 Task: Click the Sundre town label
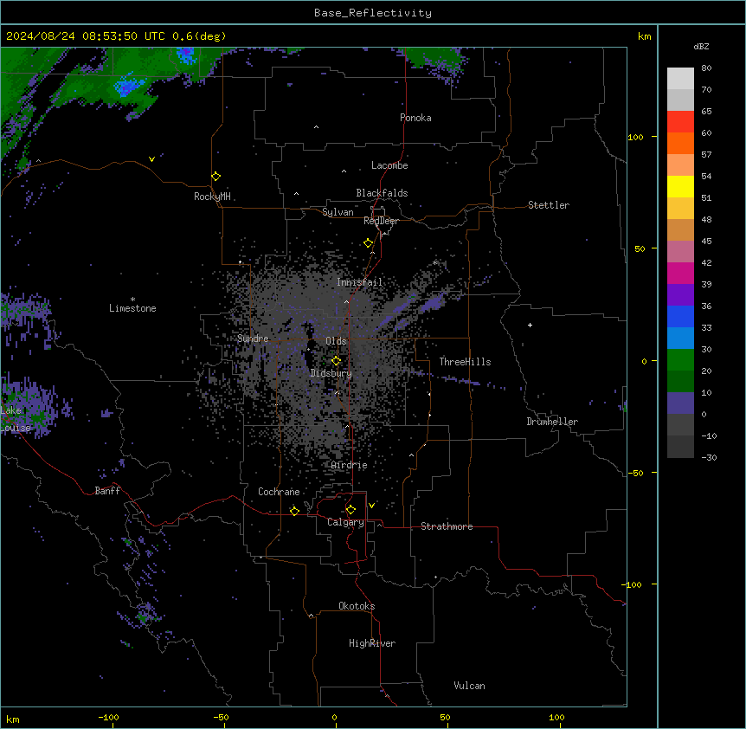click(x=253, y=339)
